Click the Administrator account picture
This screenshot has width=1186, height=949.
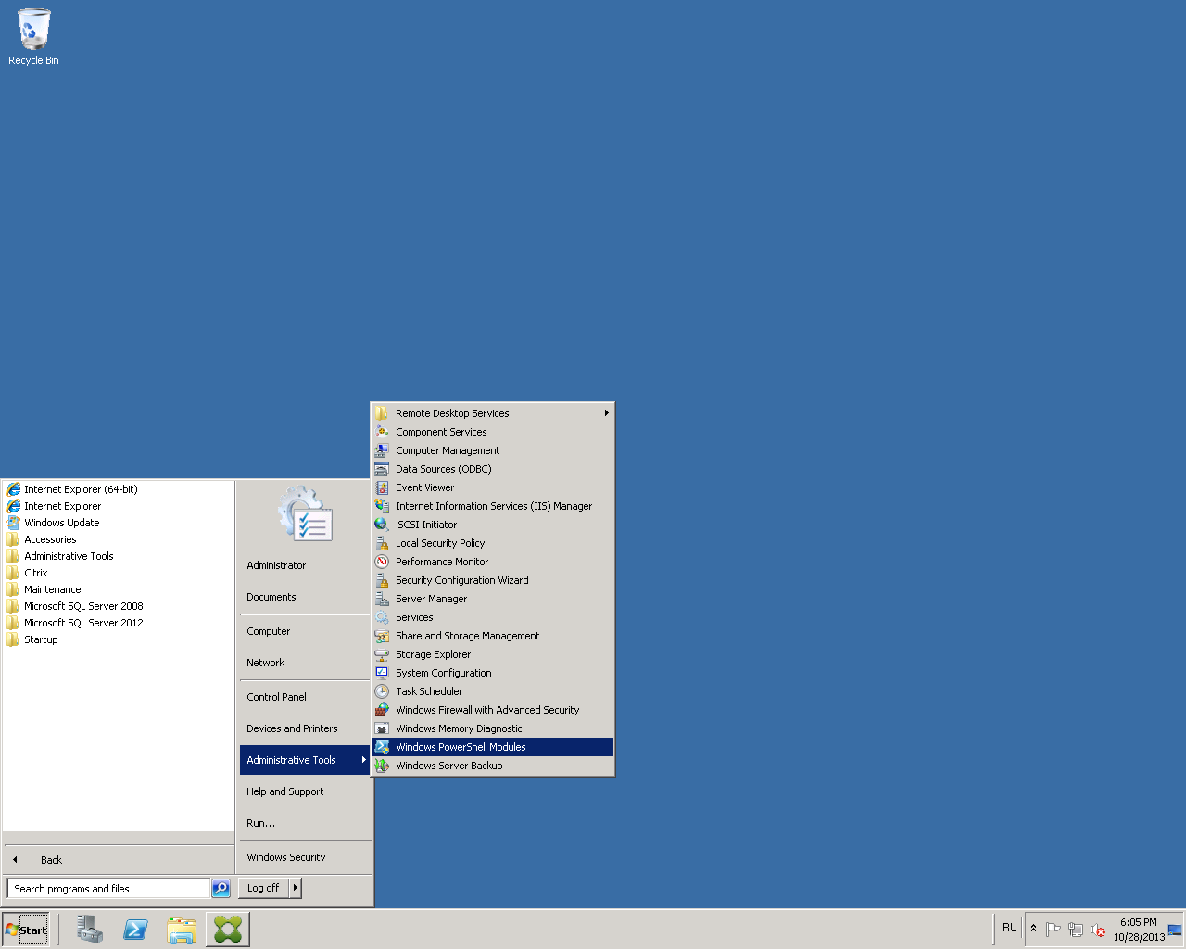coord(305,513)
